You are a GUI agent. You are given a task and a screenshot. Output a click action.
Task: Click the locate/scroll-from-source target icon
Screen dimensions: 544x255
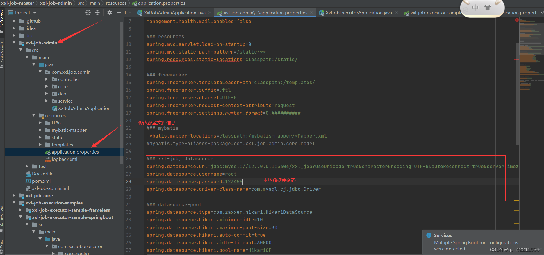(x=88, y=13)
